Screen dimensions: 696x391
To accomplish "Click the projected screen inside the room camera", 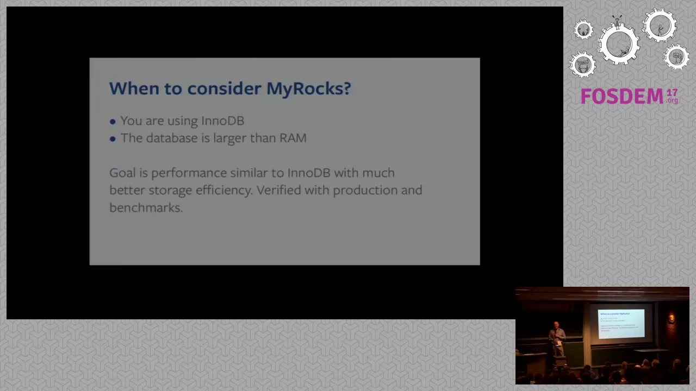I will tap(620, 323).
